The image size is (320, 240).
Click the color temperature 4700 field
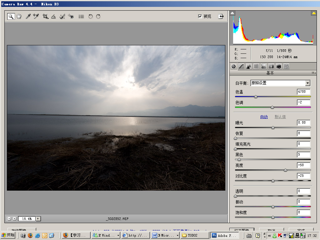[x=304, y=92]
